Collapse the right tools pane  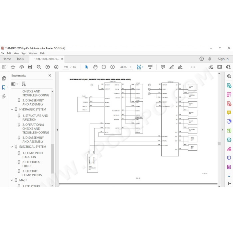click(222, 130)
